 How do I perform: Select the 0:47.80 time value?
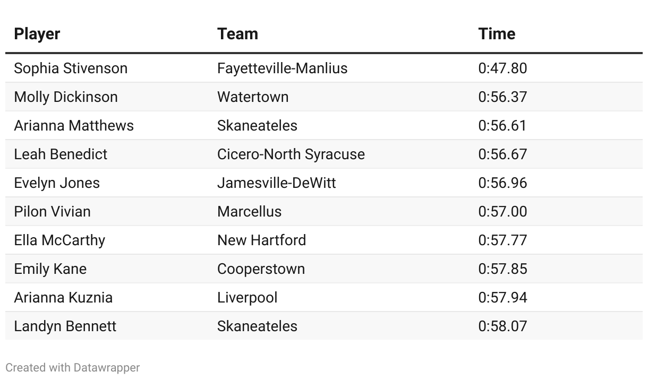[502, 68]
